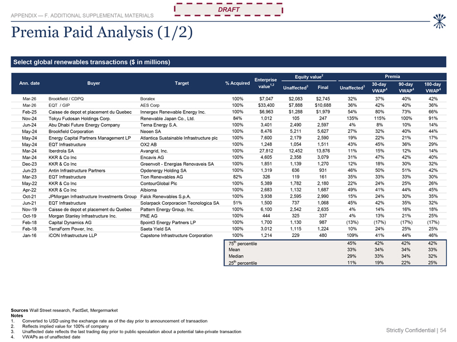This screenshot has height=342, width=457.
Task: Select target 'Solarpack Corporacion Tecnologica SA'
Action: (x=179, y=203)
